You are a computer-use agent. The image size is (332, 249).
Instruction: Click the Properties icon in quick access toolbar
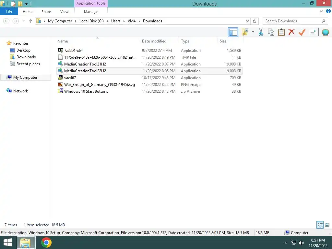tap(13, 4)
